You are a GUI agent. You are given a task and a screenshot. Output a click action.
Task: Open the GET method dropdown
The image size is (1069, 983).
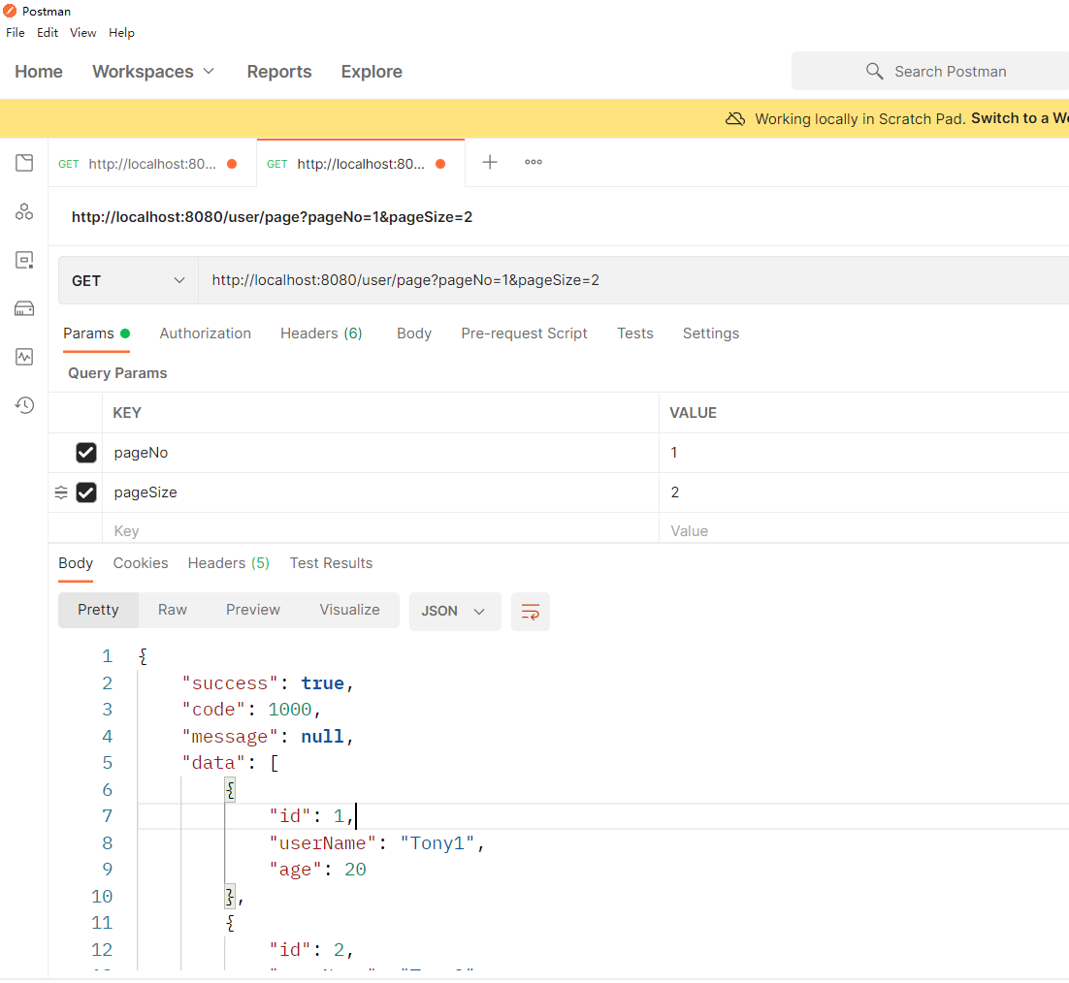128,281
